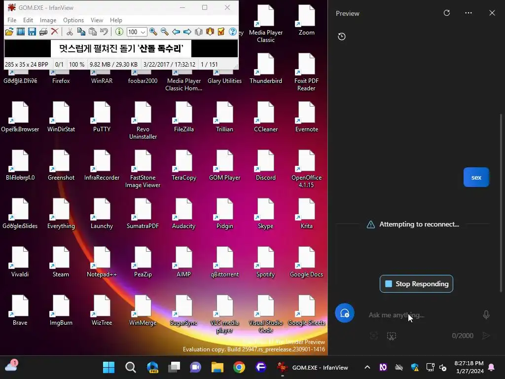The image size is (505, 379).
Task: Click the Preview panel's vertical scrollbar
Action: [x=501, y=203]
